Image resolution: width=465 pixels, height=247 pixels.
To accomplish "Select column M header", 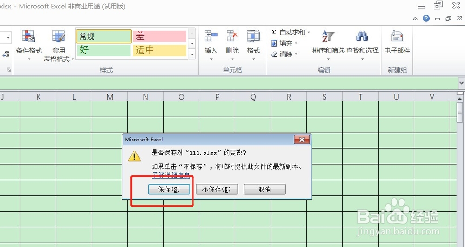I will click(x=110, y=97).
